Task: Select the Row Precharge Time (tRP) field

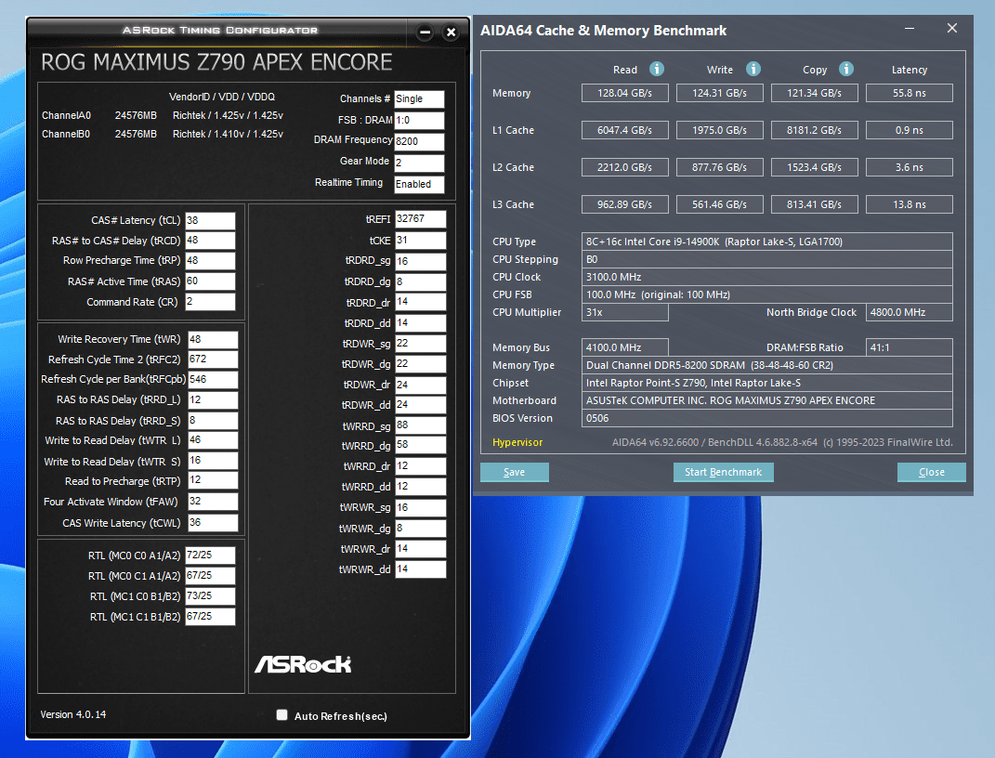Action: pyautogui.click(x=210, y=261)
